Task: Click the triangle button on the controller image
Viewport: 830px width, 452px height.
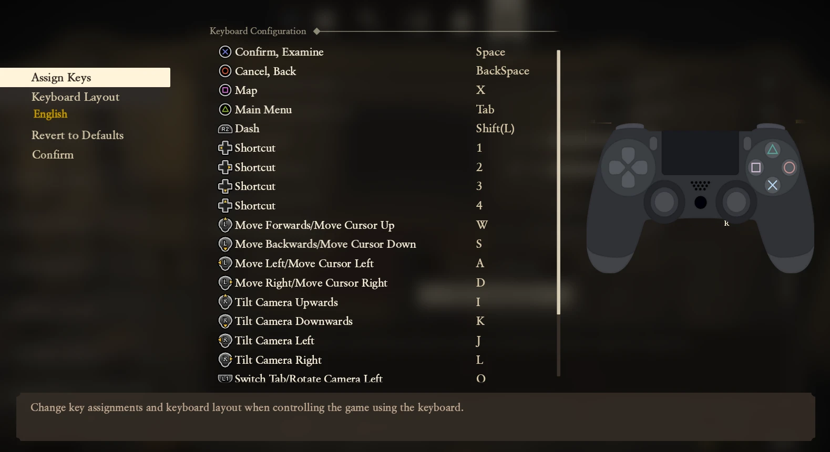Action: [x=772, y=150]
